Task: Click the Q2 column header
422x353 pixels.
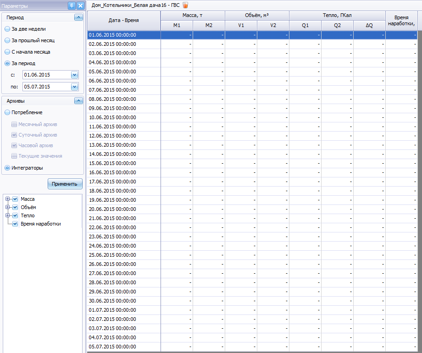Action: (337, 25)
